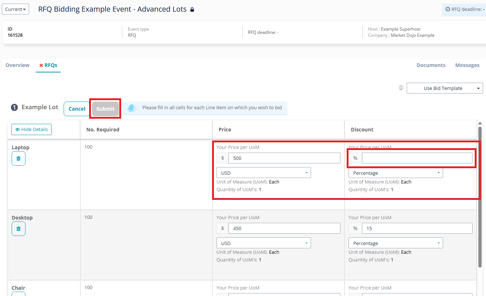Open Laptop discount Percentage dropdown
486x296 pixels.
pyautogui.click(x=396, y=173)
